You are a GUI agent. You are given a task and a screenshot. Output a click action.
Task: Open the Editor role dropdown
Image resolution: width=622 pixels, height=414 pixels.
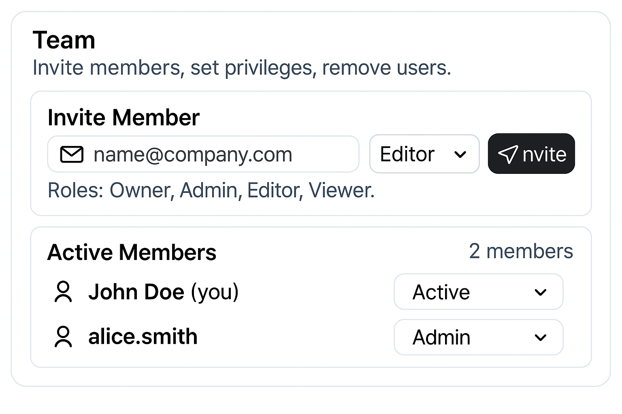tap(424, 154)
